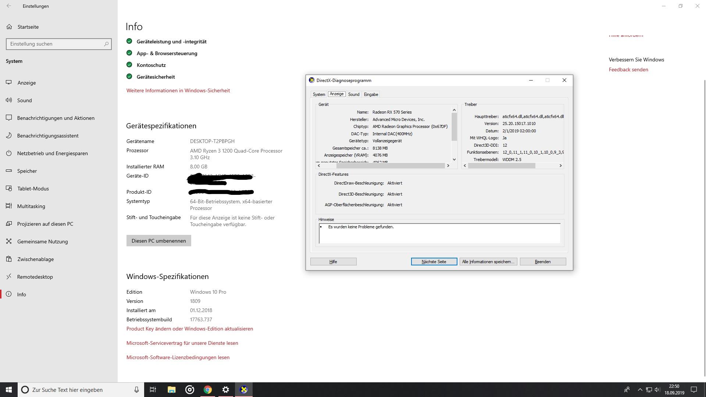706x397 pixels.
Task: Click scroll-left arrow in Treiber panel
Action: tap(465, 166)
